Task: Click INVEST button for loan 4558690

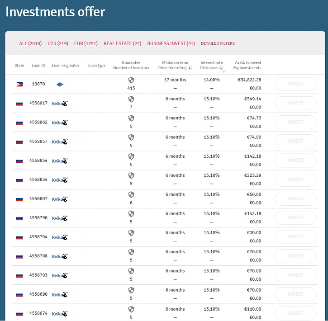Action: (295, 294)
